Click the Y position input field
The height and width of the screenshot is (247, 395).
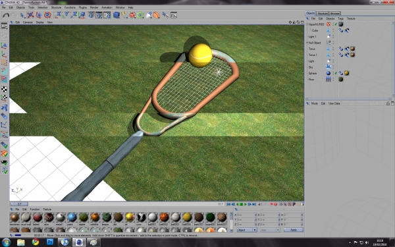pos(246,219)
